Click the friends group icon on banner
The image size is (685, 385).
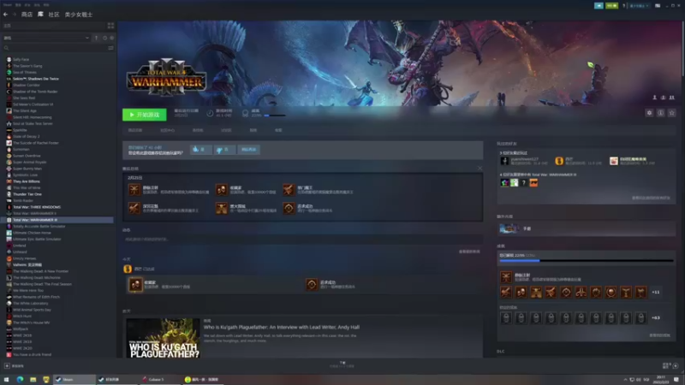click(x=672, y=98)
